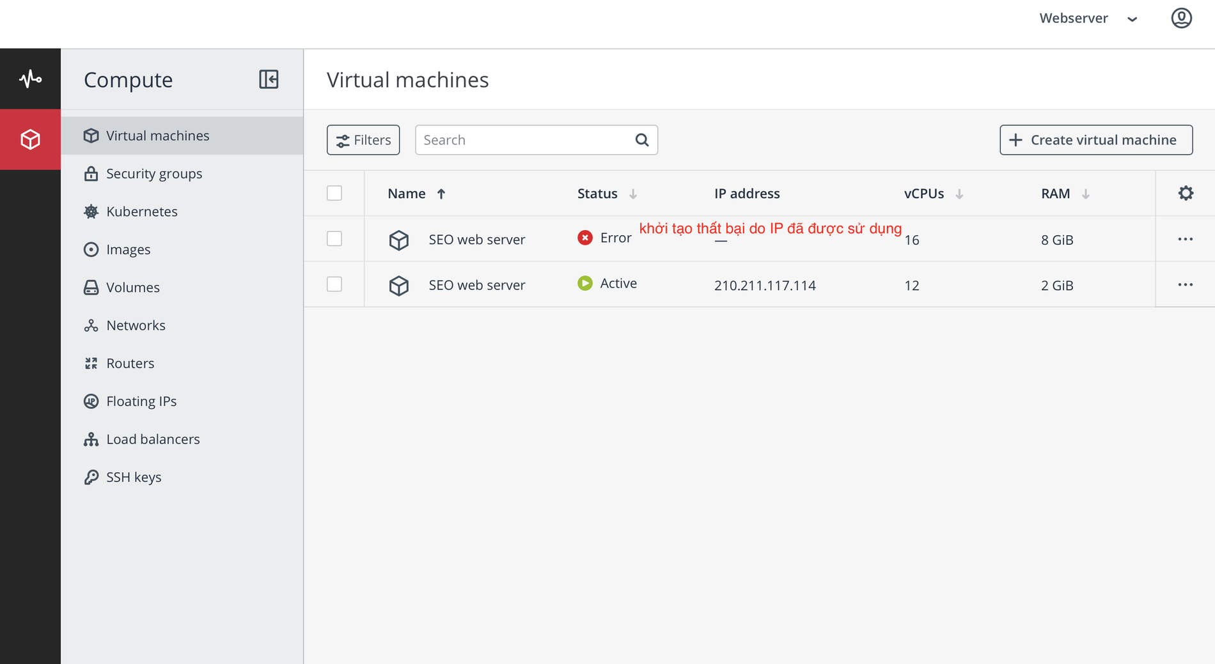Go to Security groups section

(153, 173)
